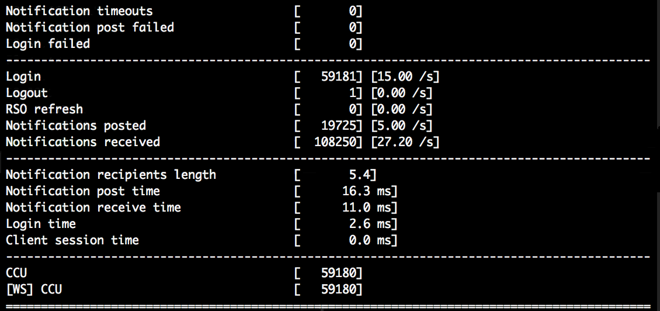Click the "Logout" row label
Viewport: 660px width, 311px height.
click(x=27, y=93)
